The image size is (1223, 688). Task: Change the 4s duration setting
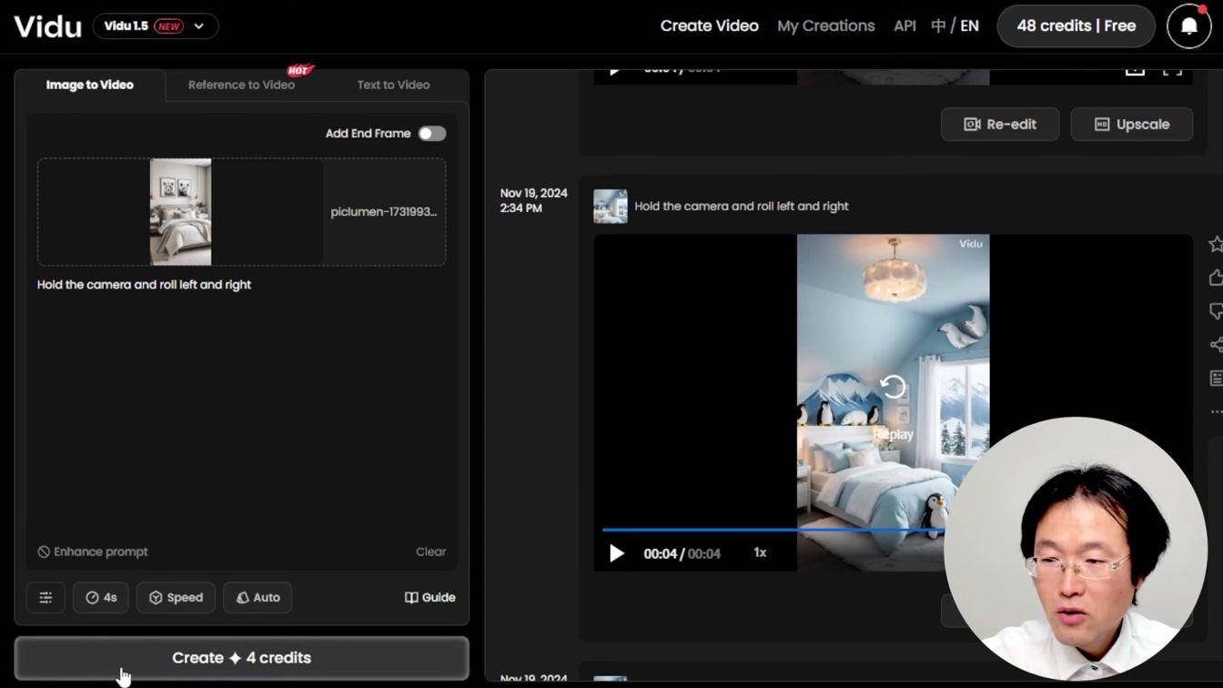(101, 598)
